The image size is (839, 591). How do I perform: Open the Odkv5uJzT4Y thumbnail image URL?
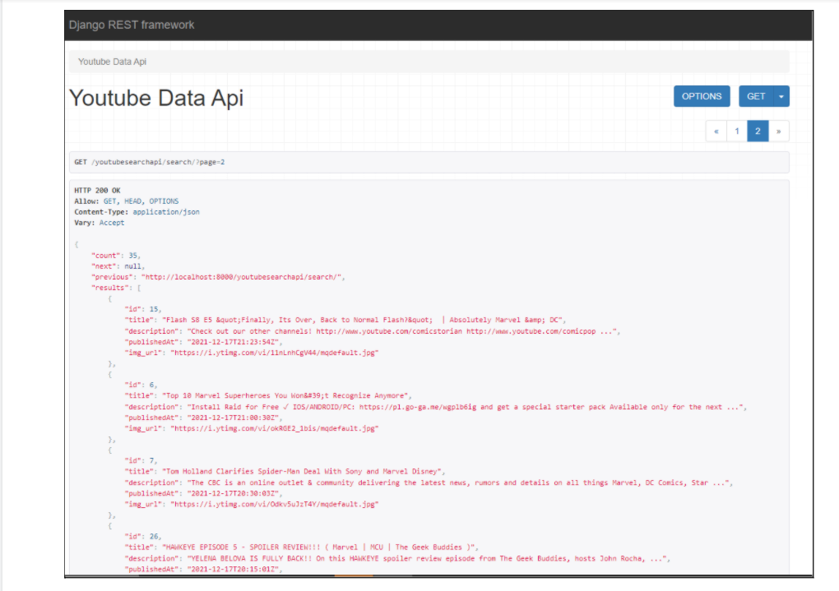coord(275,504)
